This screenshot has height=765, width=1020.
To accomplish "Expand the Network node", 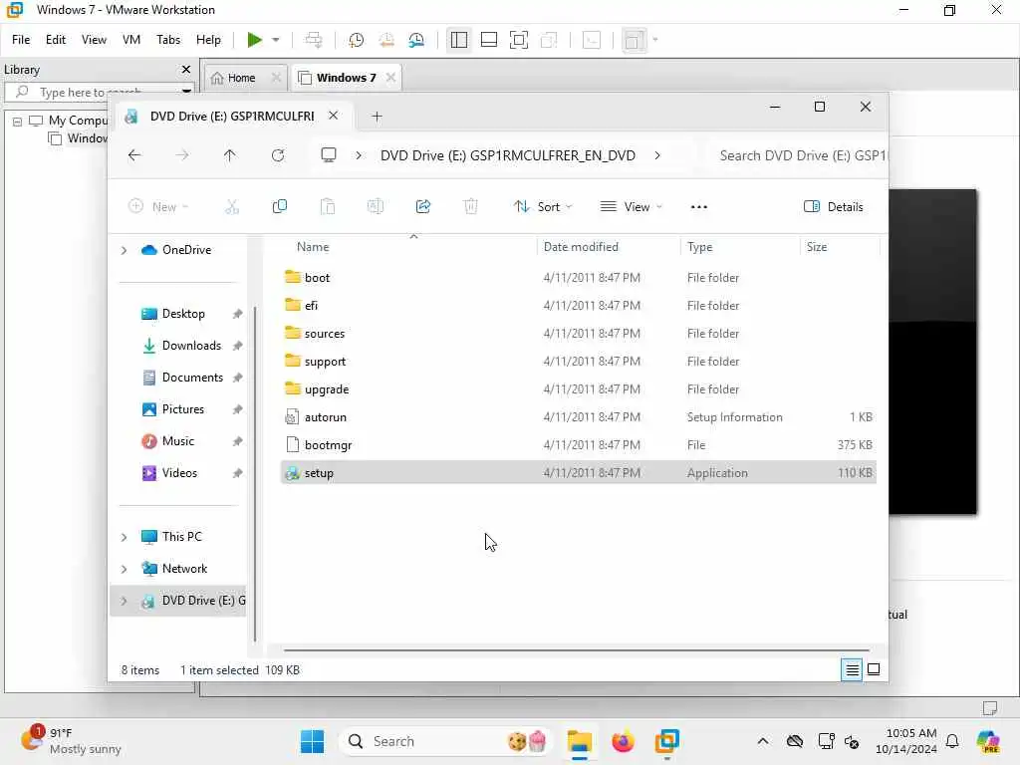I will pyautogui.click(x=124, y=569).
